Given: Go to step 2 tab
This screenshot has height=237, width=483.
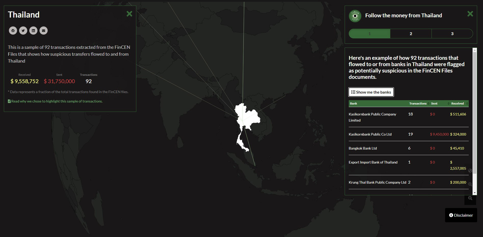Looking at the screenshot, I should [x=411, y=34].
